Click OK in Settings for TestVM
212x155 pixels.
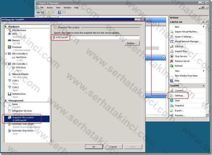(x=94, y=147)
